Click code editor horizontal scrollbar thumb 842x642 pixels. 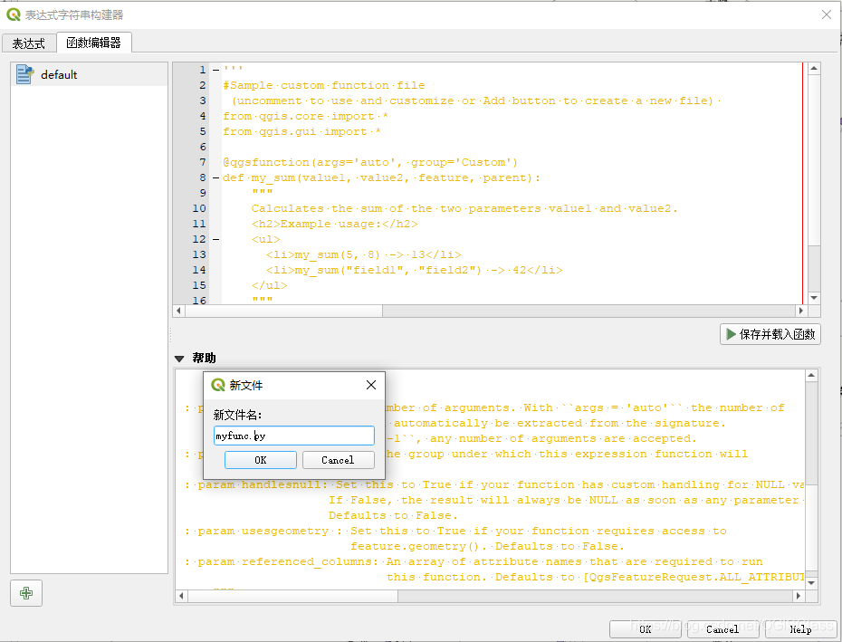[283, 311]
